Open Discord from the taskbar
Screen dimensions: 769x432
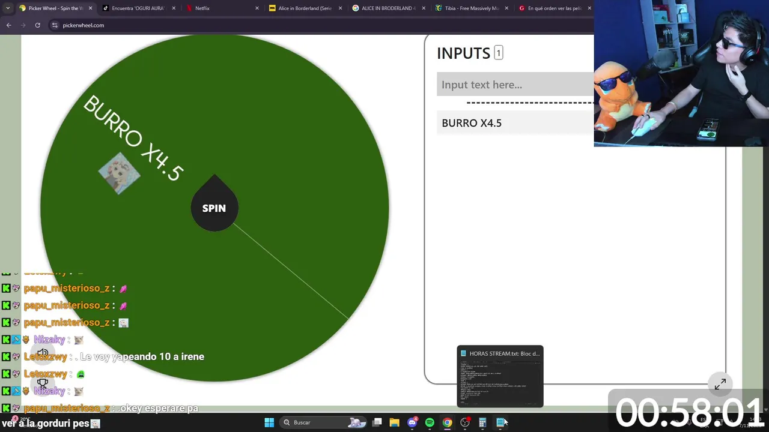tap(412, 422)
